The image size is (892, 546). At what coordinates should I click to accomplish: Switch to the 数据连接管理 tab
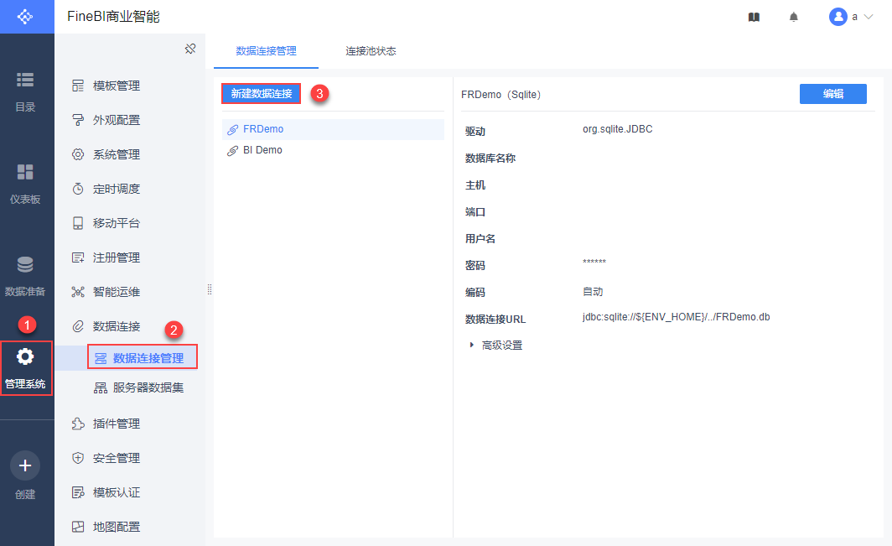(x=267, y=51)
